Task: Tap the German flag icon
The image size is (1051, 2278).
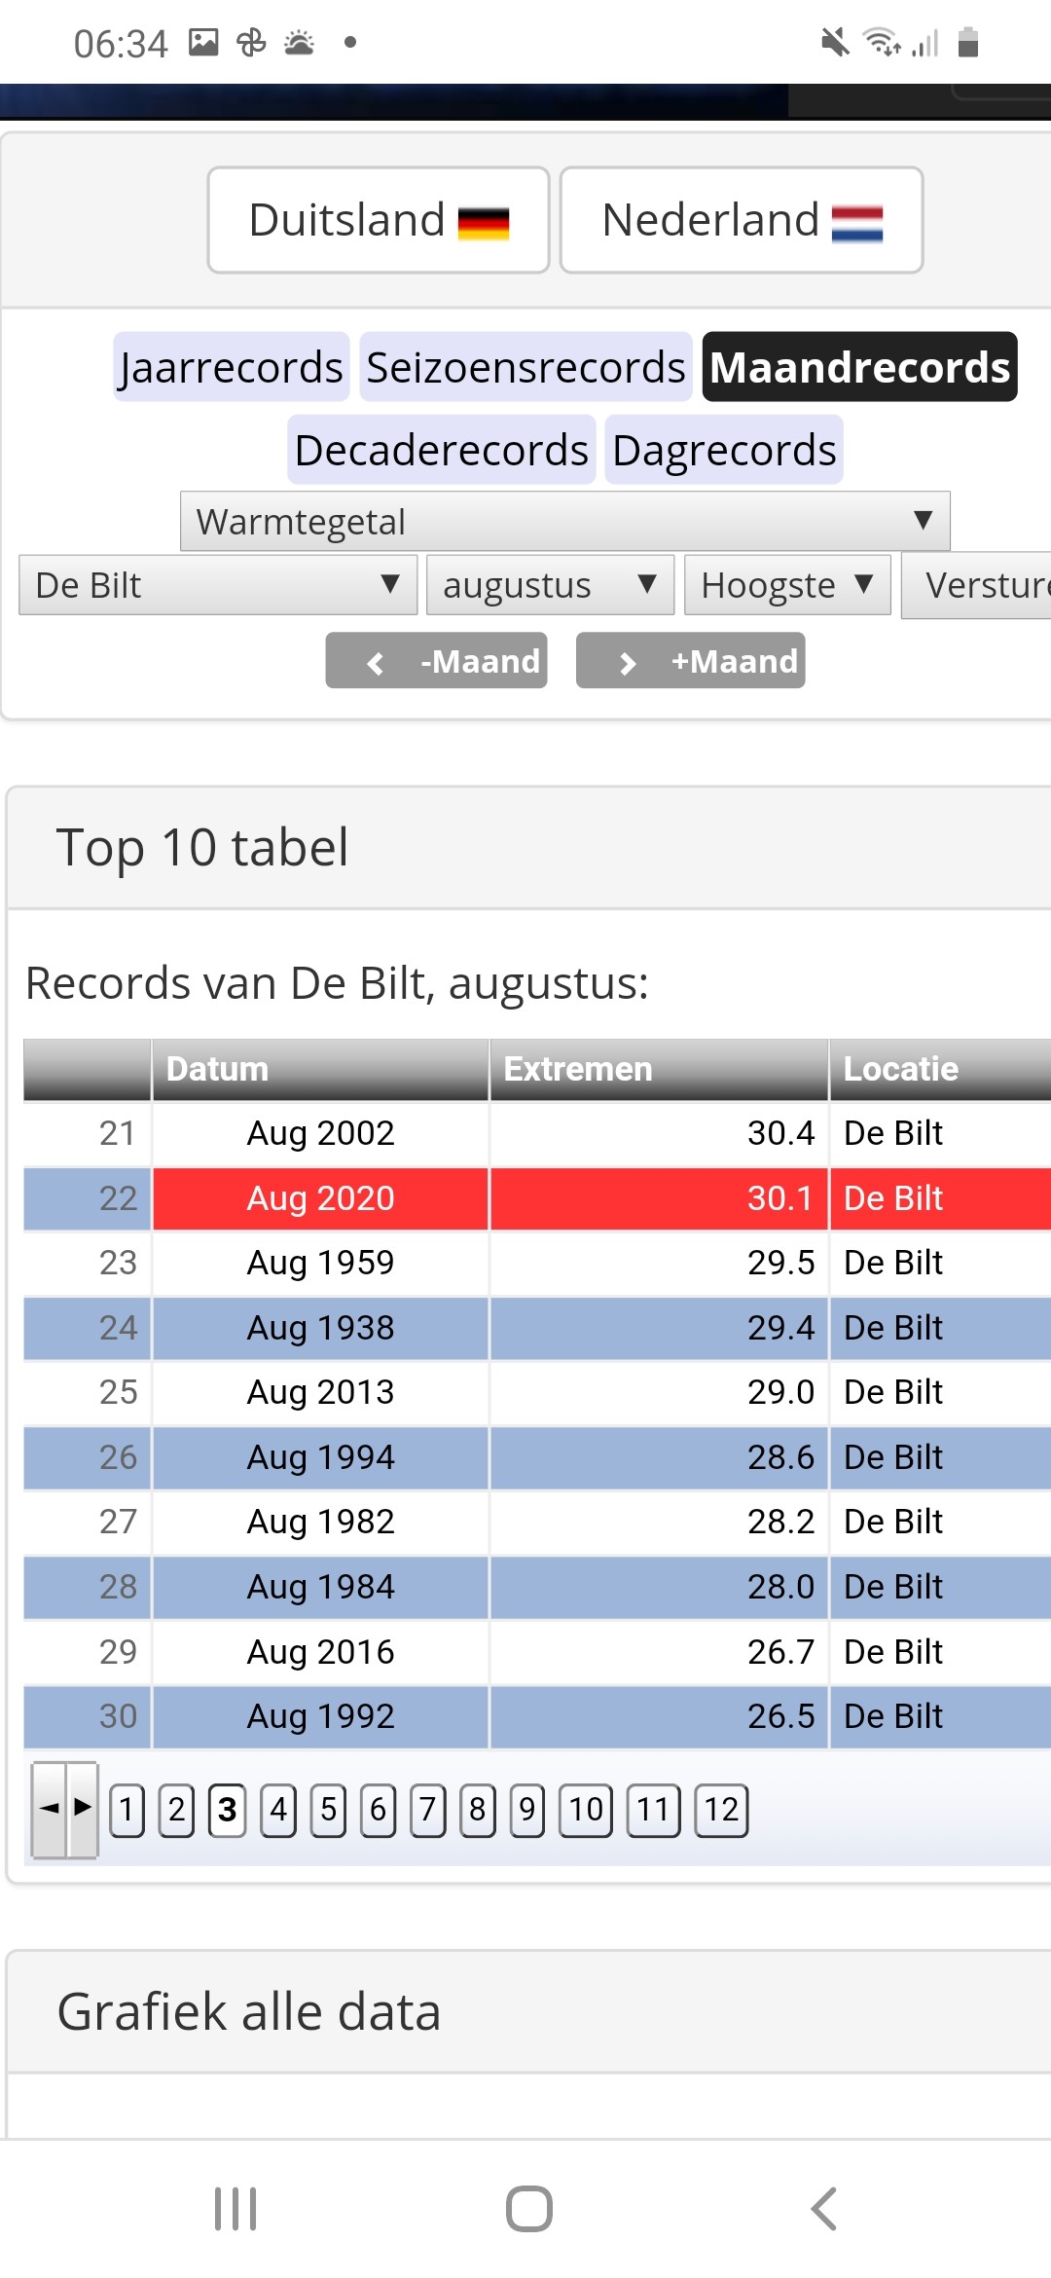Action: [484, 223]
